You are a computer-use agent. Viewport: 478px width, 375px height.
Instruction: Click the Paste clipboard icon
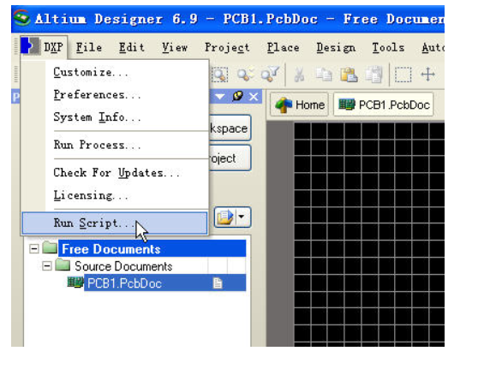point(349,74)
